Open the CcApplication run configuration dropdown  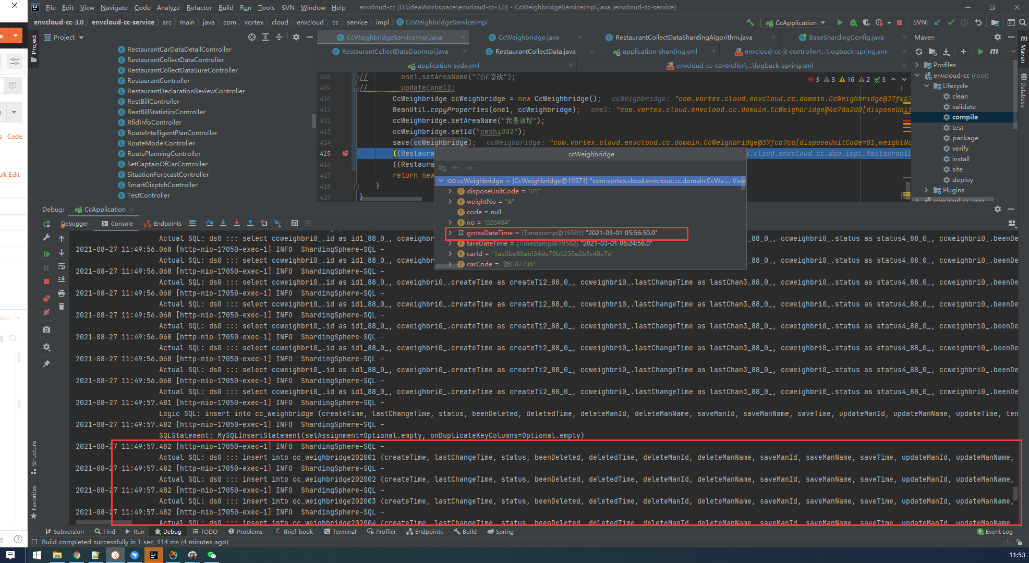(x=796, y=22)
